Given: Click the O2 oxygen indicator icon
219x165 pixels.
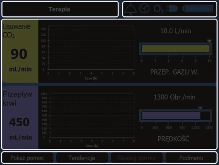Looking at the screenshot, I should [x=159, y=9].
